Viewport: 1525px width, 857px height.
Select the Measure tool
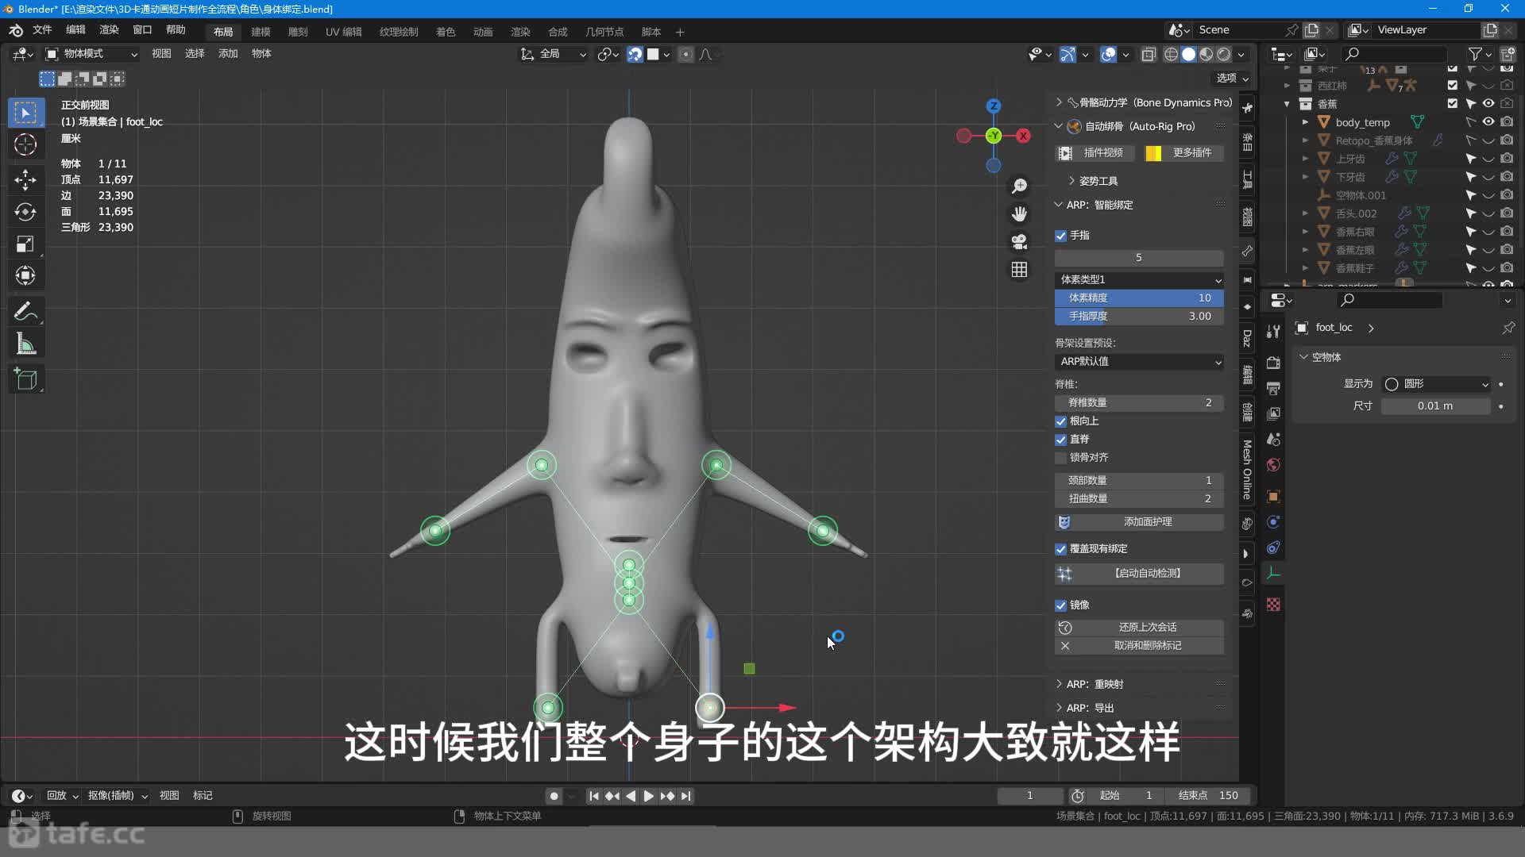pyautogui.click(x=25, y=344)
